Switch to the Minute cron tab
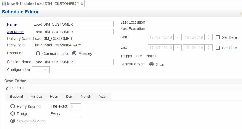The width and height of the screenshot is (242, 129). click(36, 96)
